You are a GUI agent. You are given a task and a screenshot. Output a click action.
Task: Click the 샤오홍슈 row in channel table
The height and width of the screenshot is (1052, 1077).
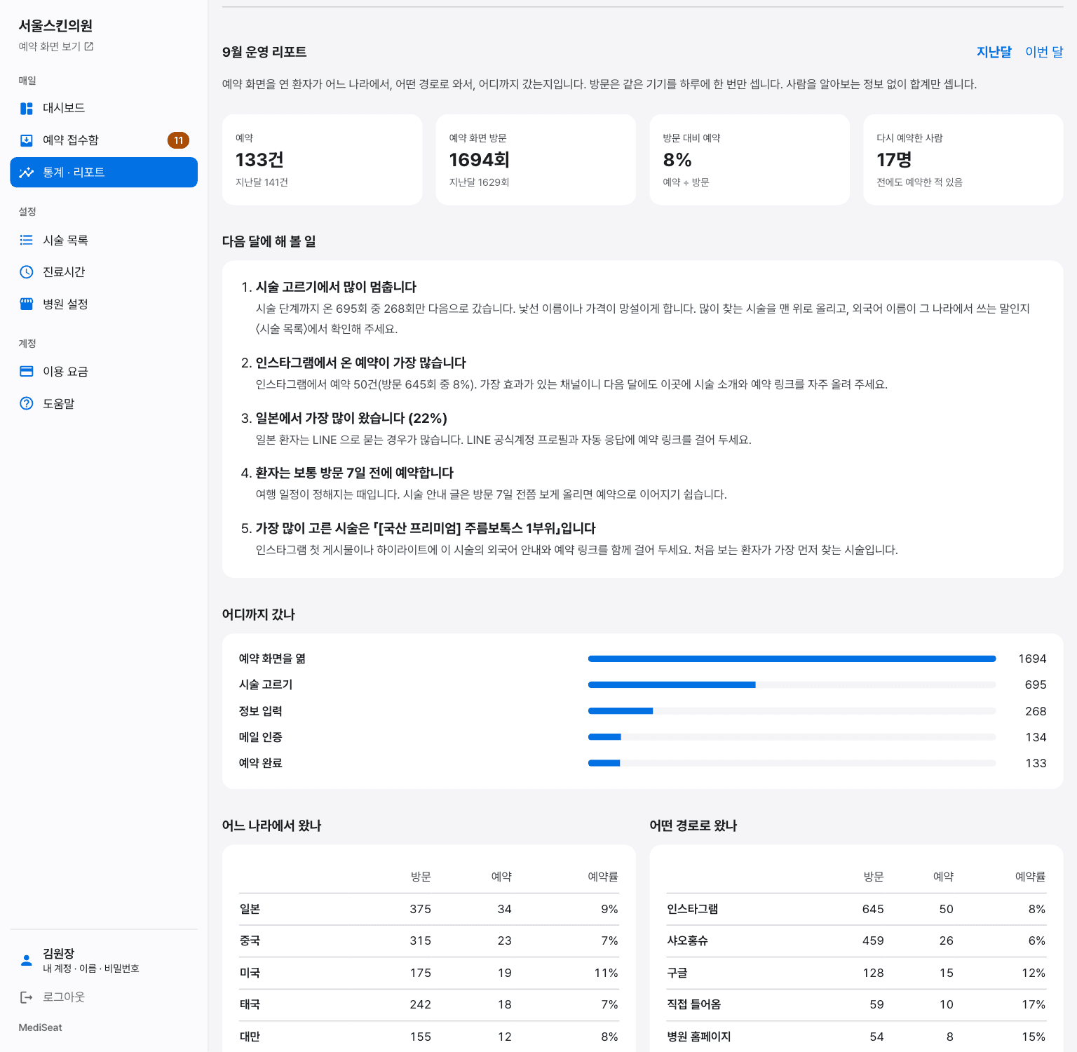856,941
